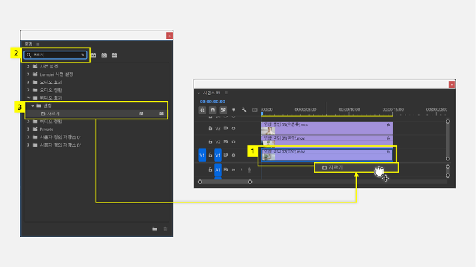Viewport: 476px width, 267px height.
Task: Select clip 영상 클립 02(중앙).mov on V1
Action: pos(327,155)
